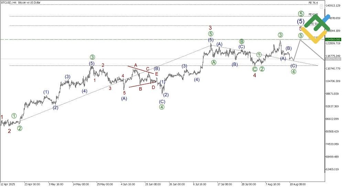Viewport: 344px width, 187px height.
Task: Click the 116775.249 price axis label
Action: (x=333, y=56)
